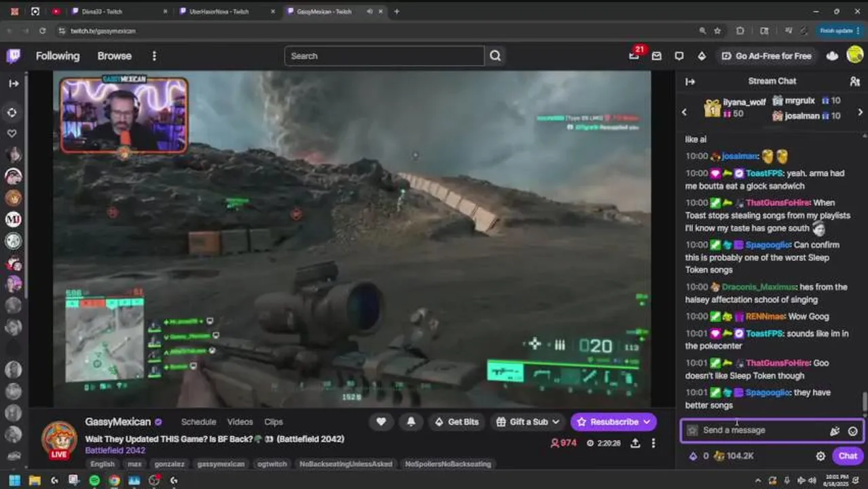Open the channel Clips tab

(x=274, y=422)
